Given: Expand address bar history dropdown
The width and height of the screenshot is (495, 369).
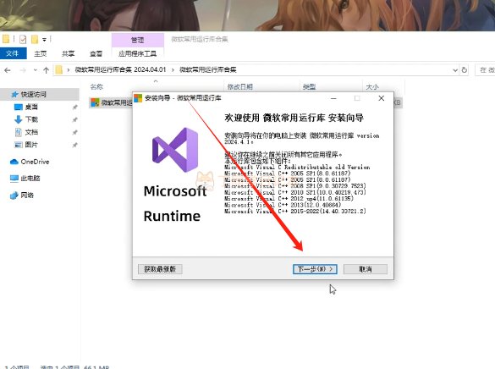Looking at the screenshot, I should (x=455, y=70).
